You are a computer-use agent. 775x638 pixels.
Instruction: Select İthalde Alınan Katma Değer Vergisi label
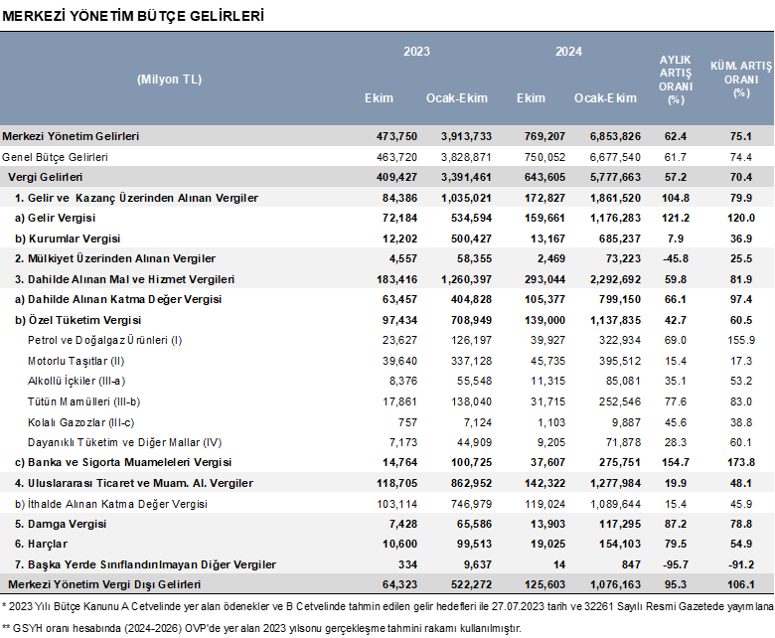111,504
